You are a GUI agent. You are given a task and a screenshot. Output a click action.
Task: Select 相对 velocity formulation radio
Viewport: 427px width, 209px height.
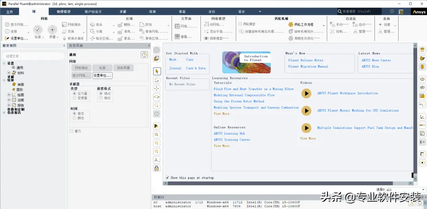101,98
